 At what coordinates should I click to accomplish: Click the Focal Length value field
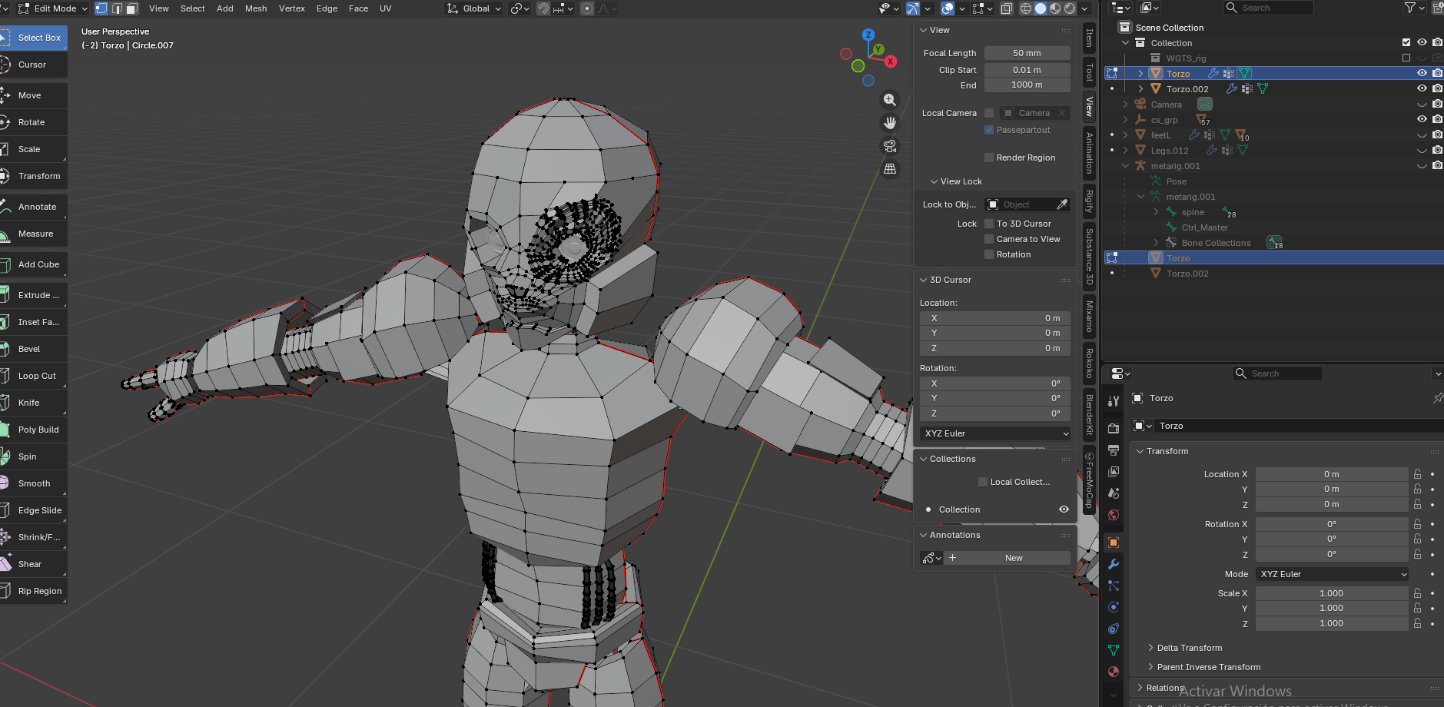point(1027,53)
